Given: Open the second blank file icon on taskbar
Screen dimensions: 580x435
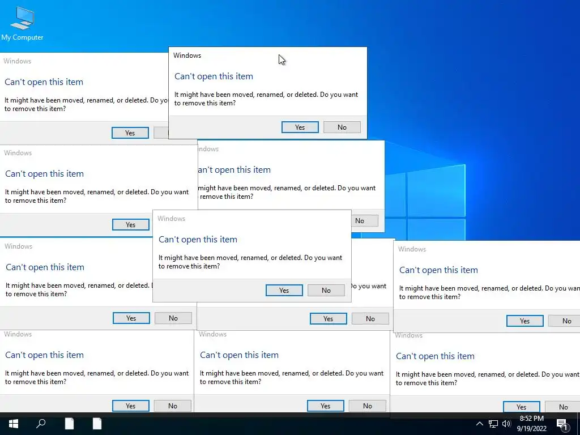Looking at the screenshot, I should tap(97, 424).
